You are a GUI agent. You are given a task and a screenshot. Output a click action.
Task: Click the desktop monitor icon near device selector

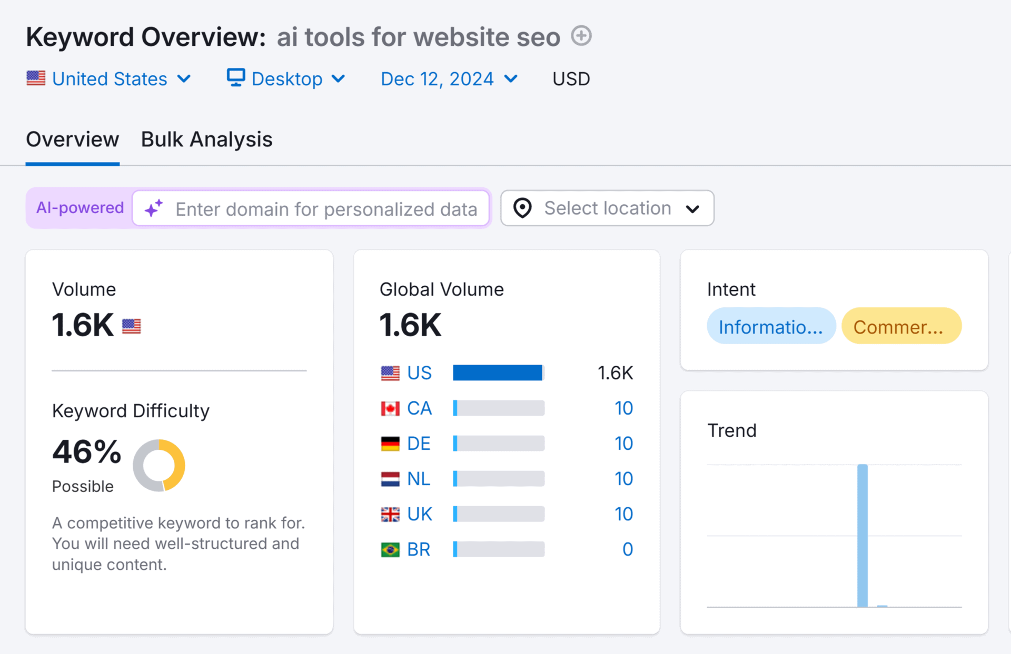click(x=235, y=77)
